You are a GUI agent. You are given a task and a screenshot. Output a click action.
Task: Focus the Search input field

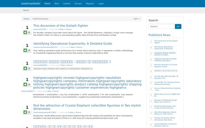(162, 26)
